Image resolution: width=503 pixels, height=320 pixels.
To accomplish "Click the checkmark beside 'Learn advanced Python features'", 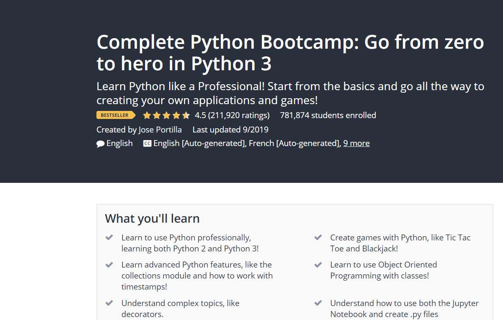I will [x=109, y=265].
